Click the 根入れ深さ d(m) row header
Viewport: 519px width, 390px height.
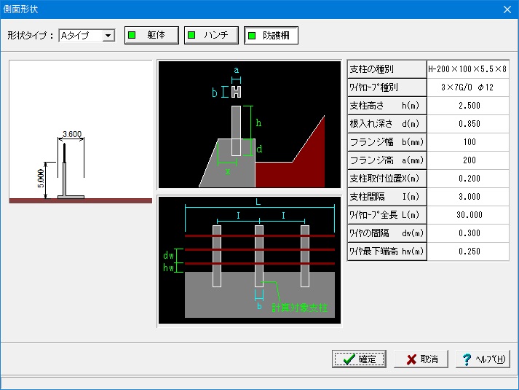tap(387, 124)
